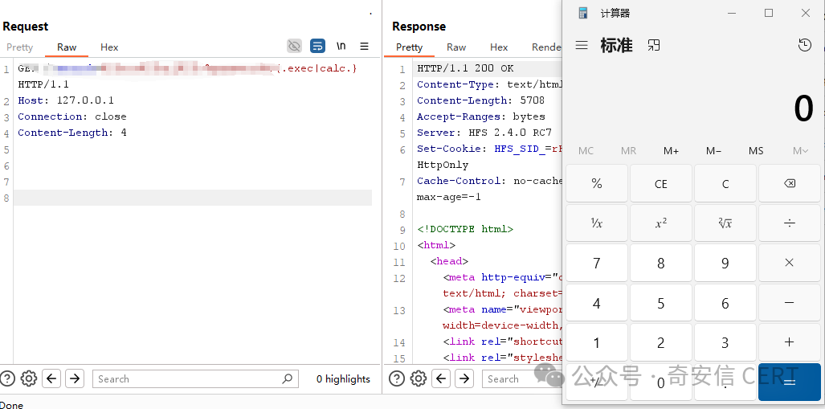Screen dimensions: 825x409
Task: Click the Request 0 highlights label
Action: tap(343, 379)
